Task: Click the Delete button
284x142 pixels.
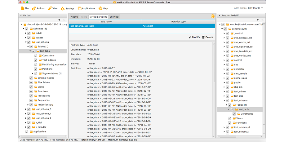Action: coord(207,37)
